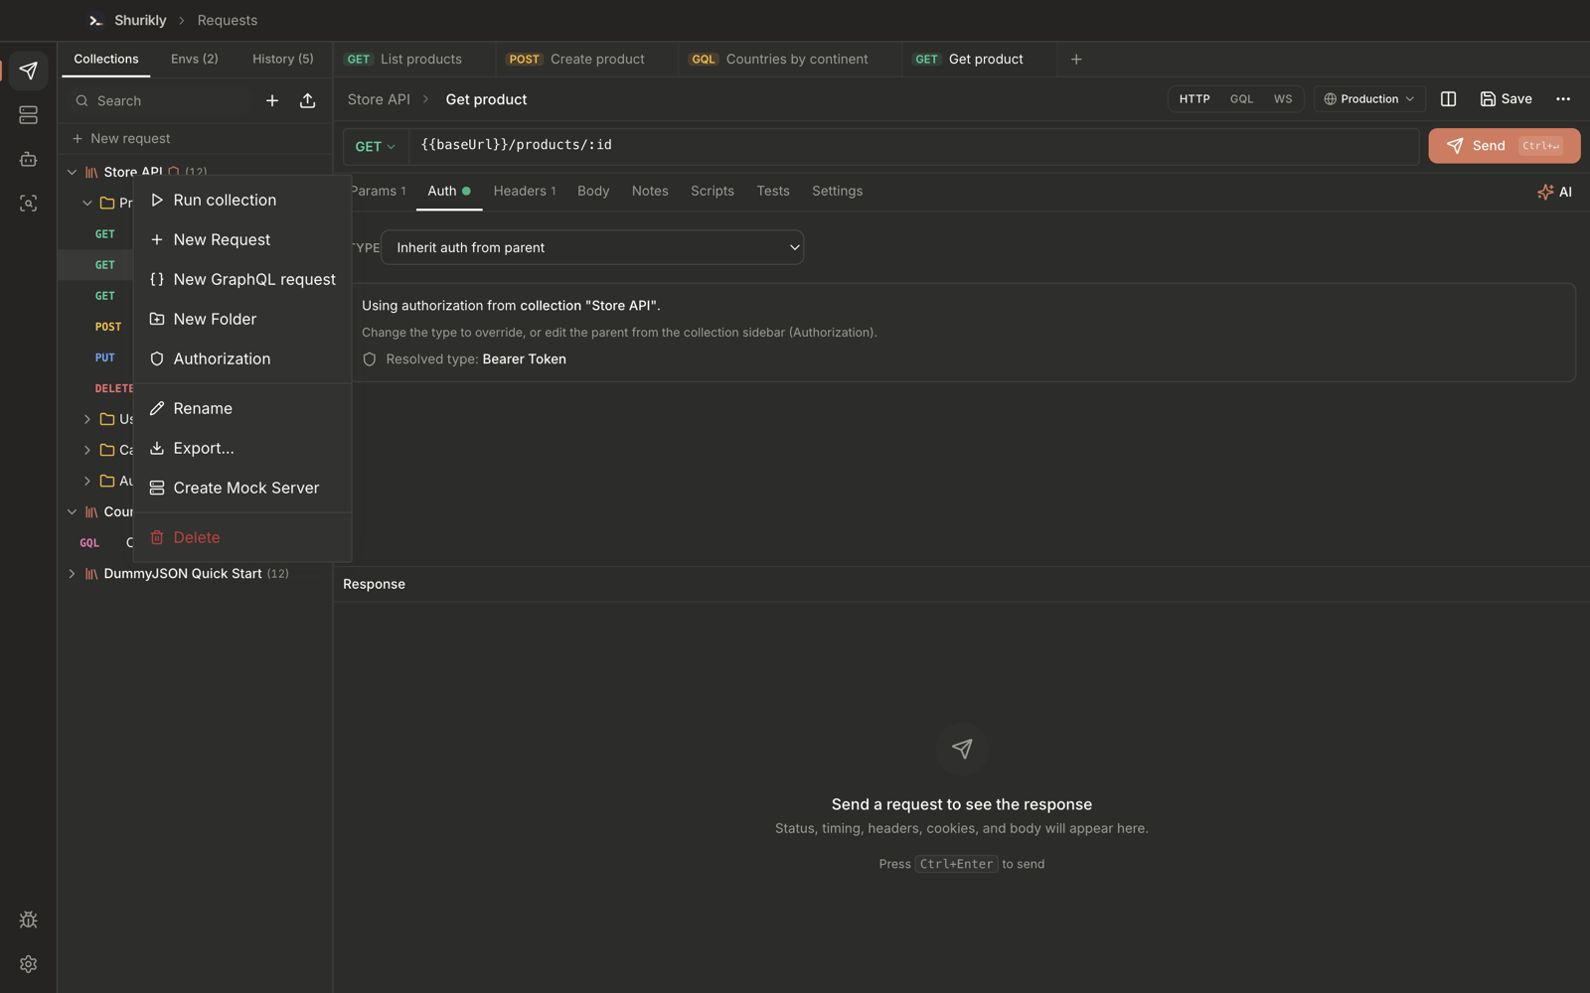This screenshot has width=1590, height=993.
Task: Open the robot agent sidebar icon
Action: tap(28, 159)
